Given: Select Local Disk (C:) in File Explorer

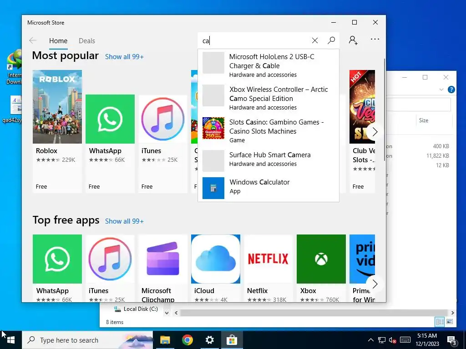Looking at the screenshot, I should tap(137, 309).
